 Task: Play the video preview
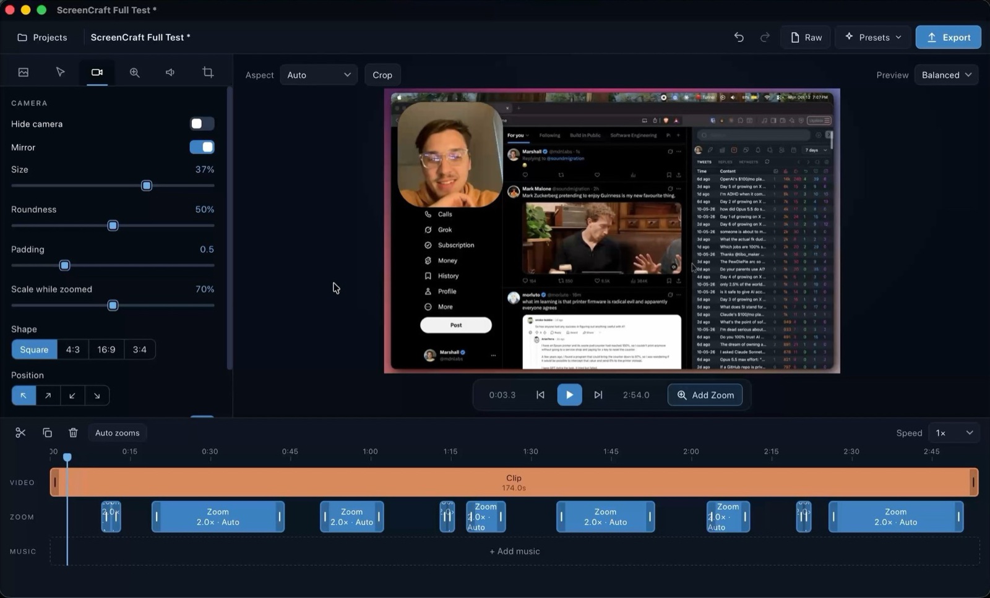(569, 395)
